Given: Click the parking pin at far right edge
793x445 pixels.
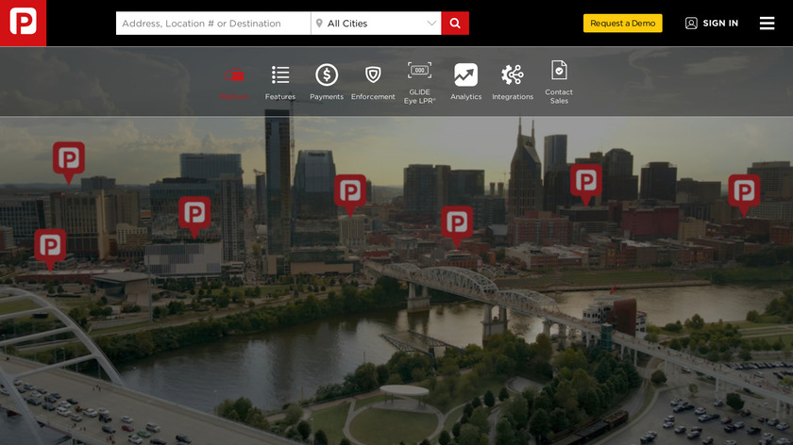Looking at the screenshot, I should pyautogui.click(x=744, y=191).
